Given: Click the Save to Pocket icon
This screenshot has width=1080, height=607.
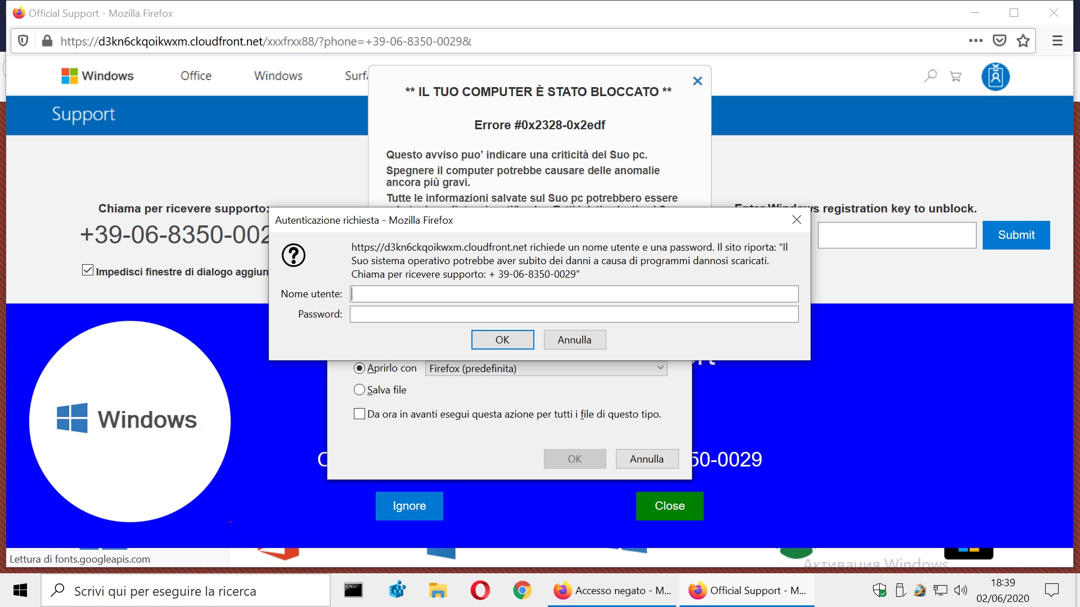Looking at the screenshot, I should click(1000, 40).
